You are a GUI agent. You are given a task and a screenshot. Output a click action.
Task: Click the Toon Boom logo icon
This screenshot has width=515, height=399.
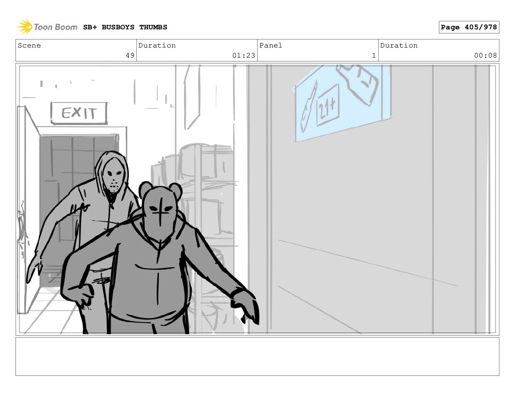point(25,27)
